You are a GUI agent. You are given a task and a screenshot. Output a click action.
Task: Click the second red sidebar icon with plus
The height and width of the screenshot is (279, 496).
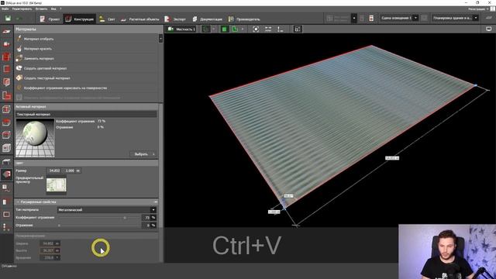(x=6, y=44)
